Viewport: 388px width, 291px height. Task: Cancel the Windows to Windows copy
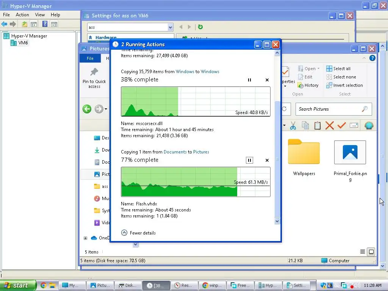click(267, 80)
